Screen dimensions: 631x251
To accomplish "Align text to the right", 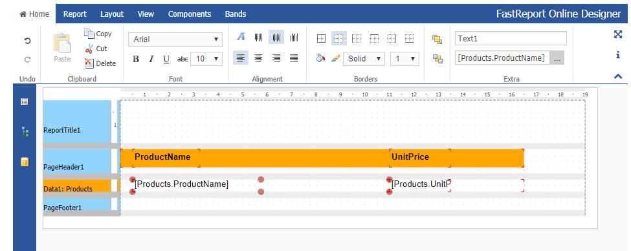I will [x=276, y=58].
